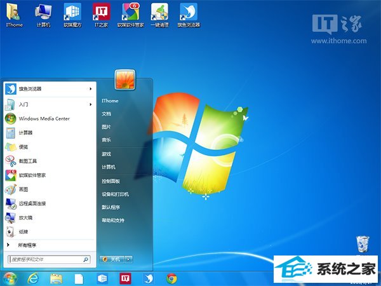The image size is (381, 286).
Task: Open 软媒软件管家 desktop shortcut
Action: point(130,15)
